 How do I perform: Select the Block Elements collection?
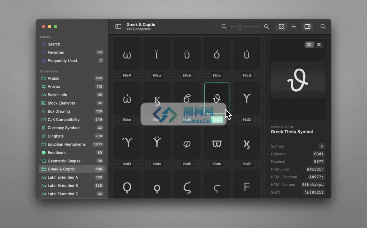click(72, 103)
